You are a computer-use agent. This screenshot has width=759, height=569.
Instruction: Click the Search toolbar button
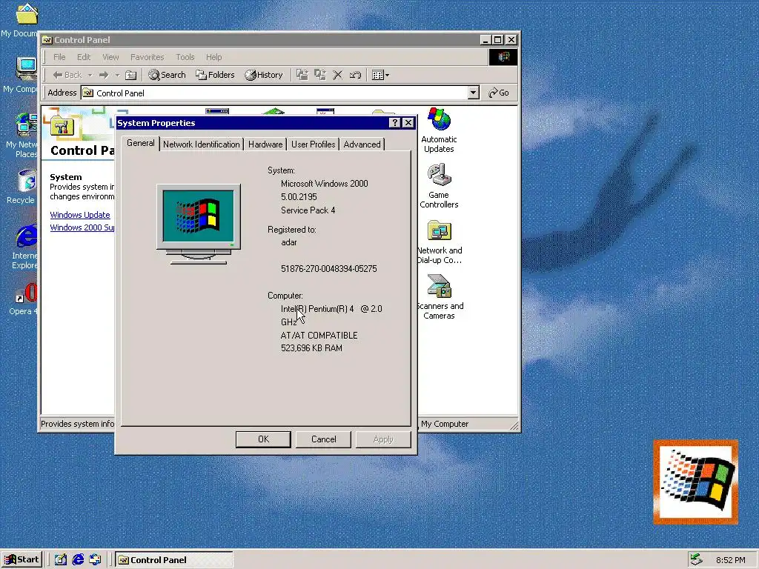pyautogui.click(x=167, y=75)
